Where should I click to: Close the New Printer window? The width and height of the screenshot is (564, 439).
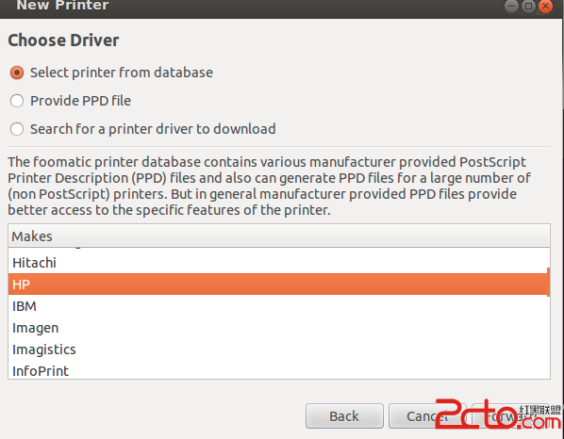tap(546, 6)
